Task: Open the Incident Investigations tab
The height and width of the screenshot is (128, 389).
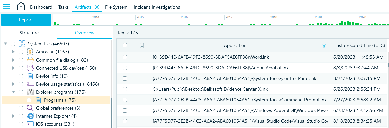Action: tap(157, 7)
